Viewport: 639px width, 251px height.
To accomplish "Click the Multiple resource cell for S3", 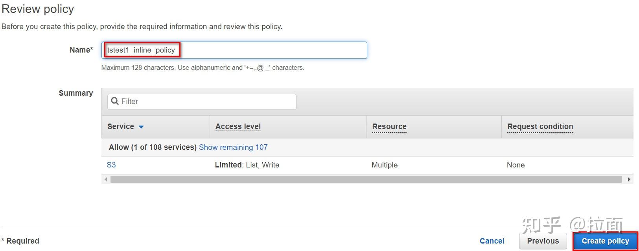I will coord(384,165).
